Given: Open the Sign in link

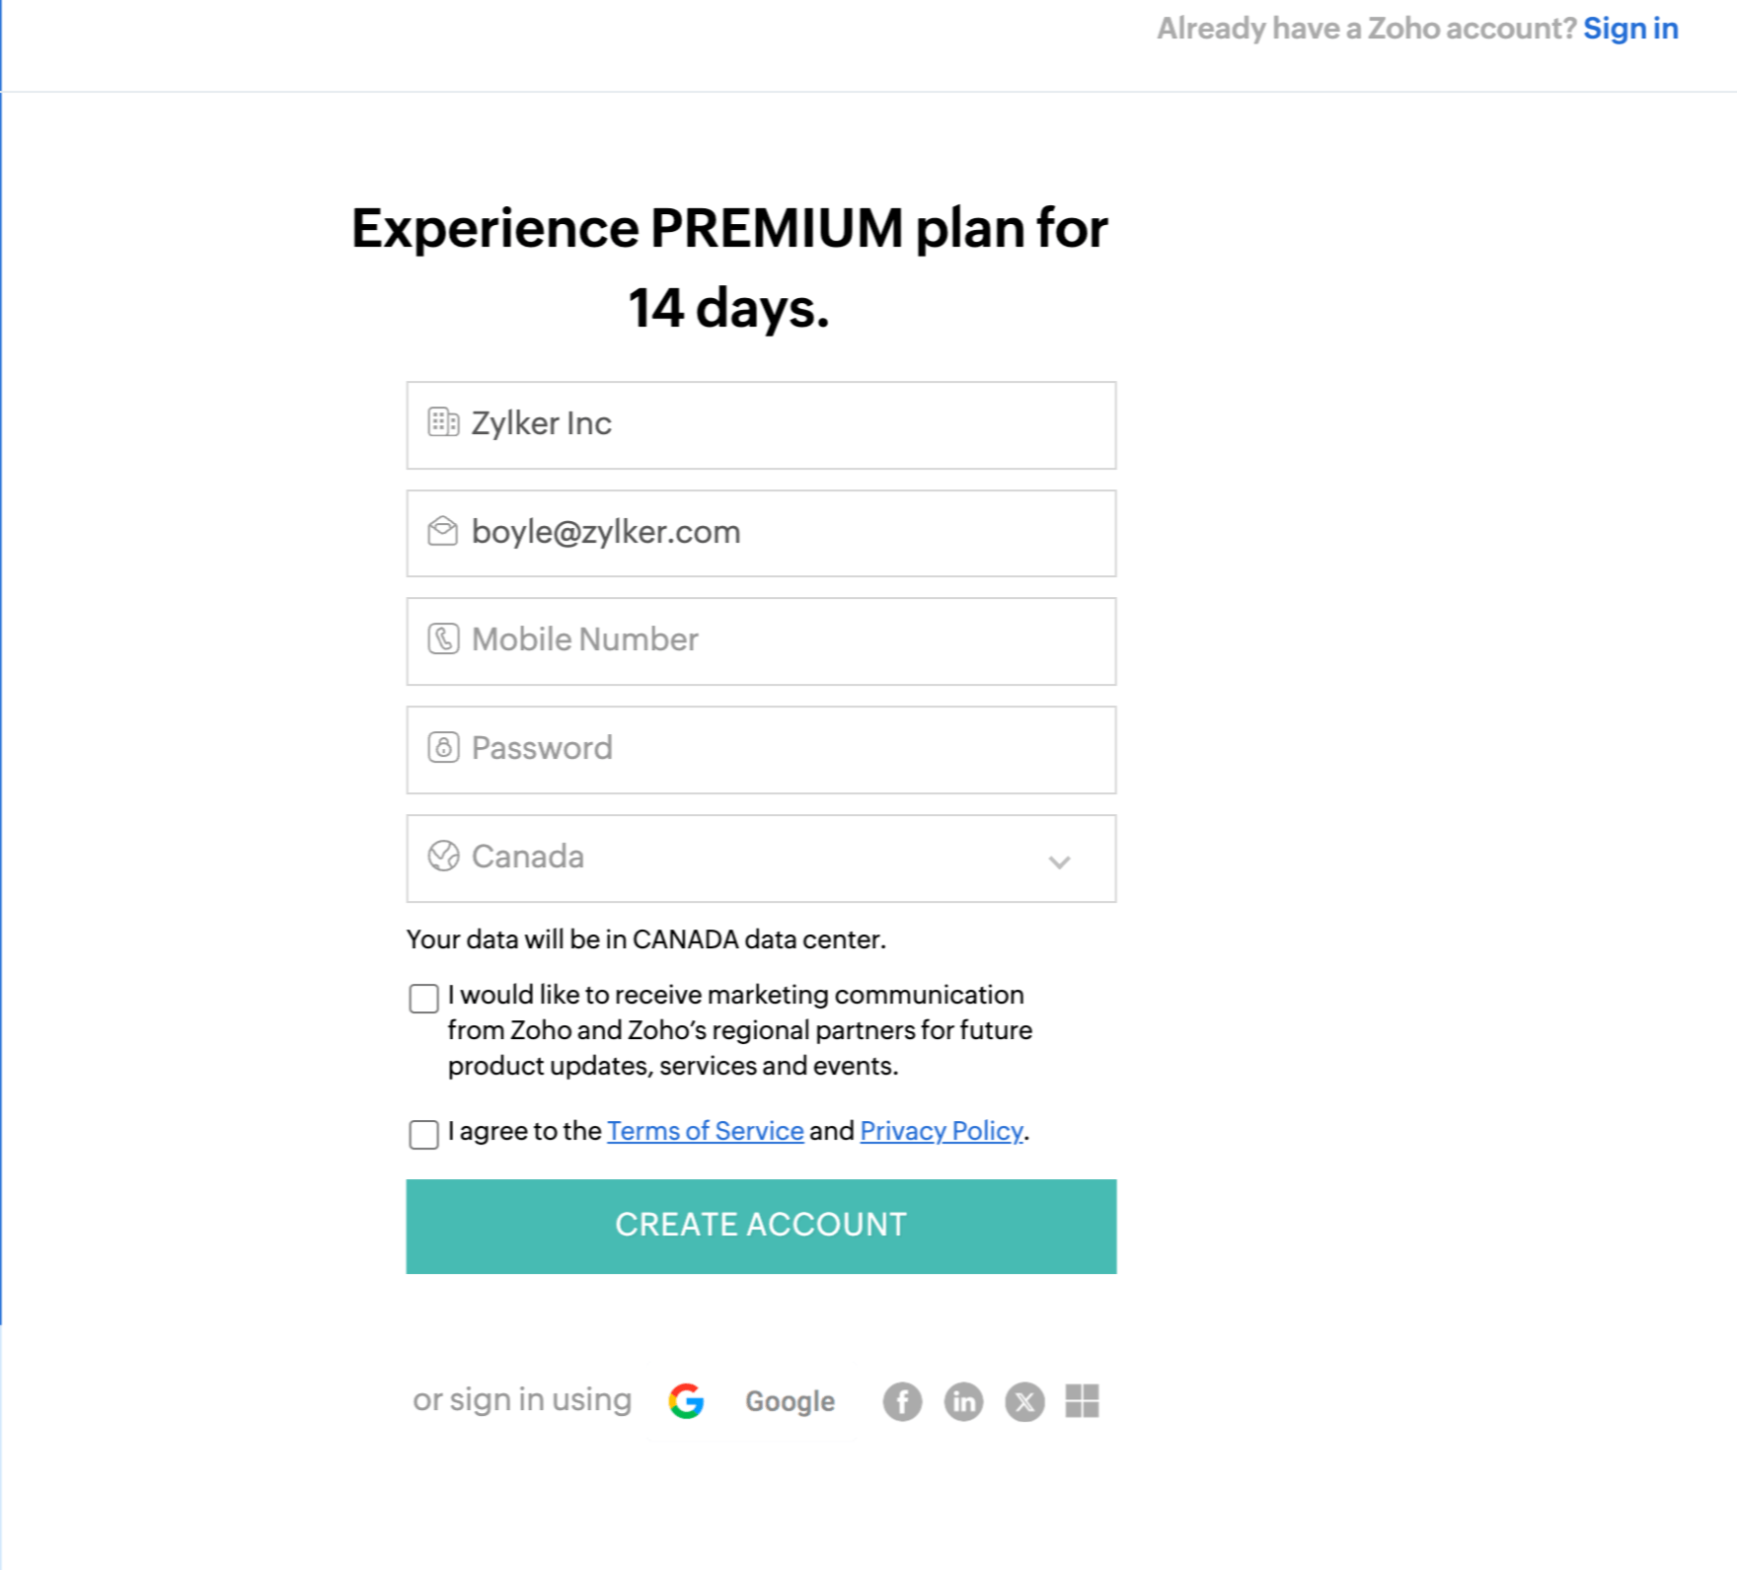Looking at the screenshot, I should point(1630,29).
